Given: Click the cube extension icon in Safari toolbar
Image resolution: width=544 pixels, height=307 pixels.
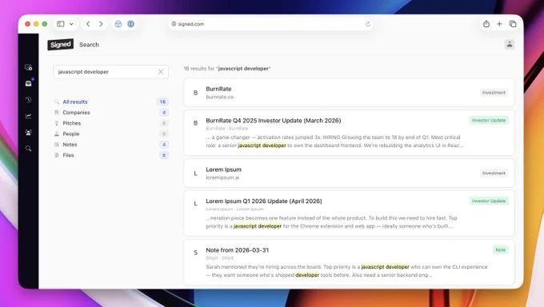Looking at the screenshot, I should coord(118,24).
